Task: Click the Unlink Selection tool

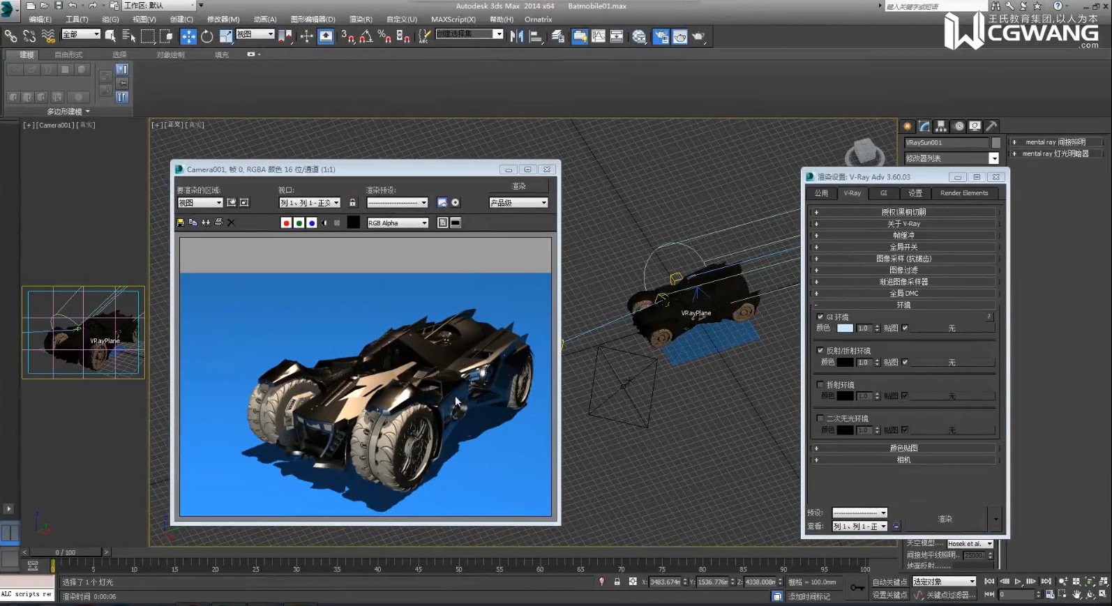Action: 29,36
